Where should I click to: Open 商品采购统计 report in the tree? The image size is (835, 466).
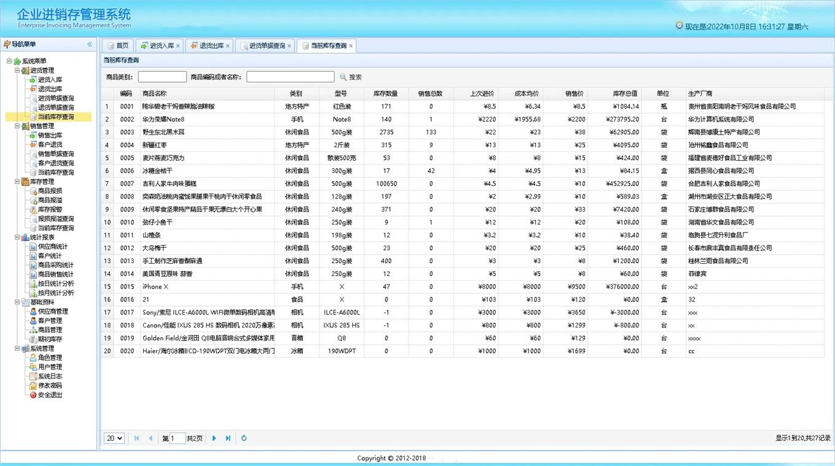point(56,265)
